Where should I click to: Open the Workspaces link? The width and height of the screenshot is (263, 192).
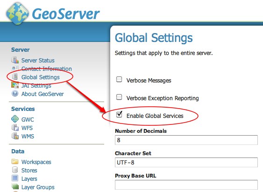(x=36, y=162)
